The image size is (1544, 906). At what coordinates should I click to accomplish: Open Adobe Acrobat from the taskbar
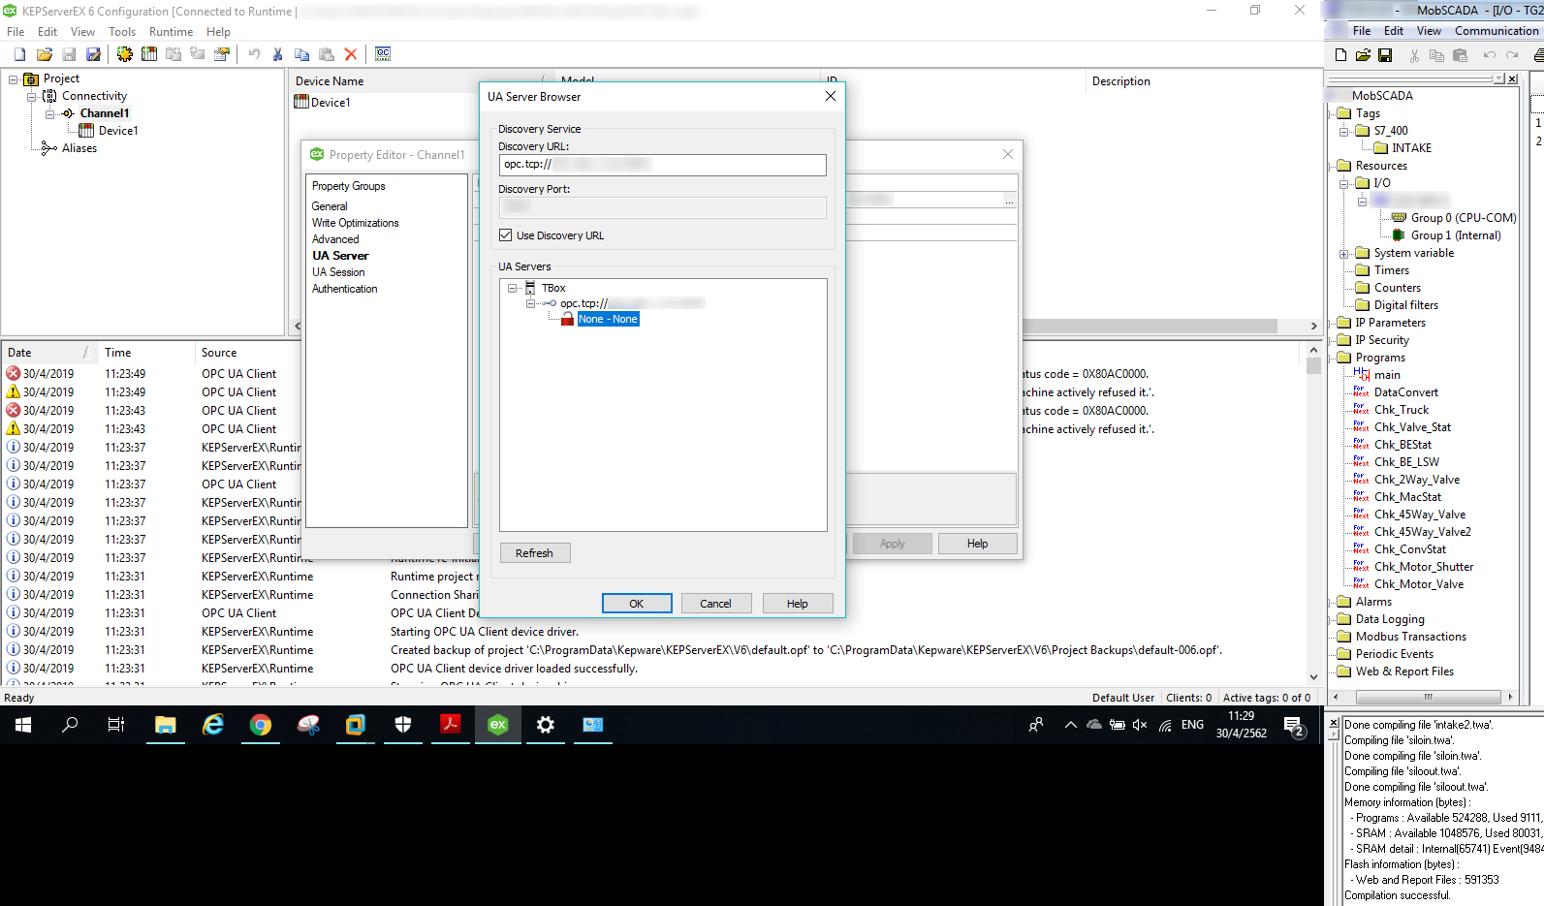[x=451, y=725]
